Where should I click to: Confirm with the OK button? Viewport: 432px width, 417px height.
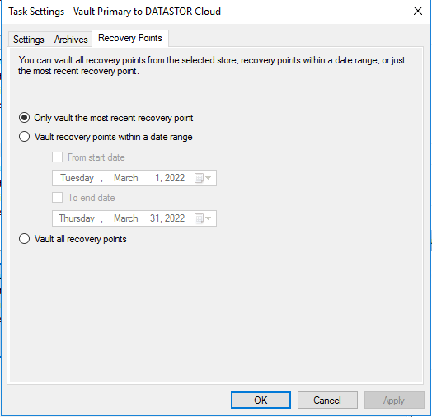[261, 400]
